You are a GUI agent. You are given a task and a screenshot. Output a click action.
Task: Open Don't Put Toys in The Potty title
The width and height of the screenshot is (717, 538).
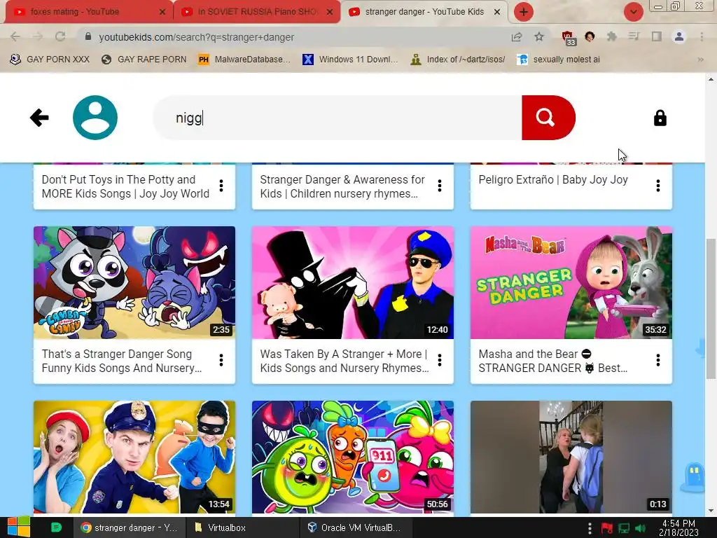[125, 186]
